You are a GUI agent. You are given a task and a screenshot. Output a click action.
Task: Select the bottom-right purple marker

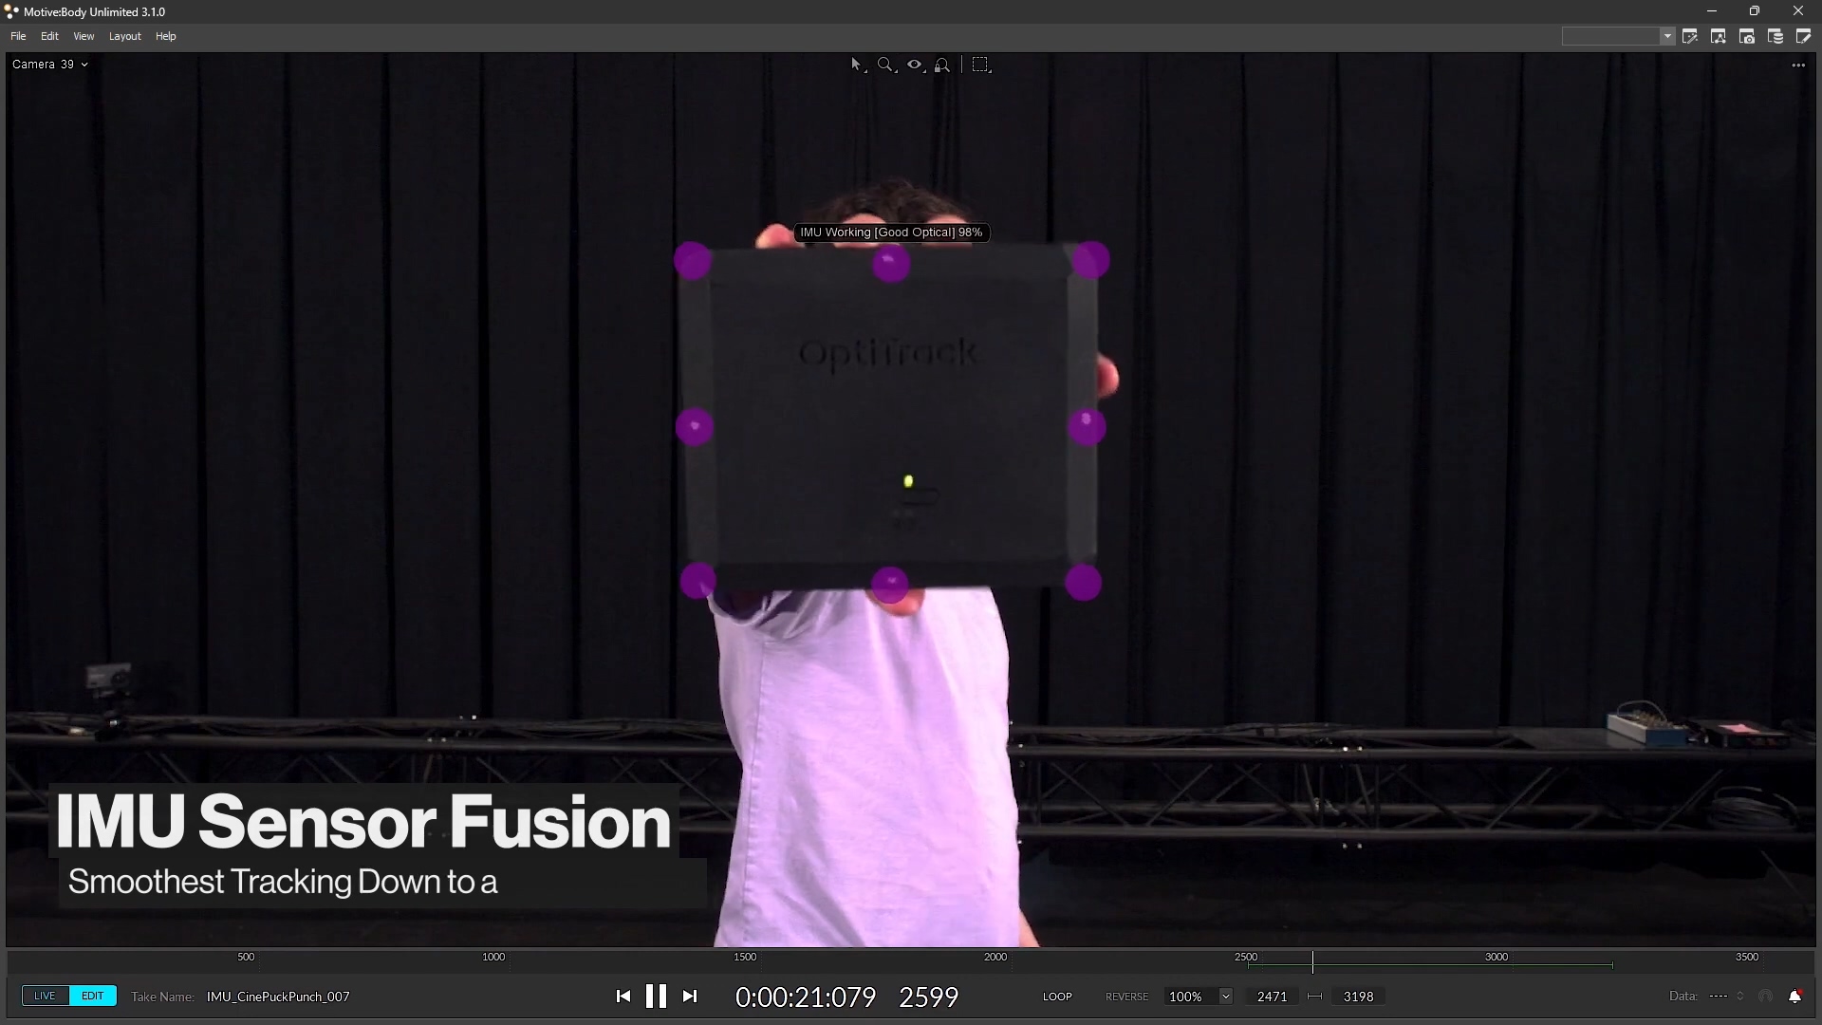1083,582
